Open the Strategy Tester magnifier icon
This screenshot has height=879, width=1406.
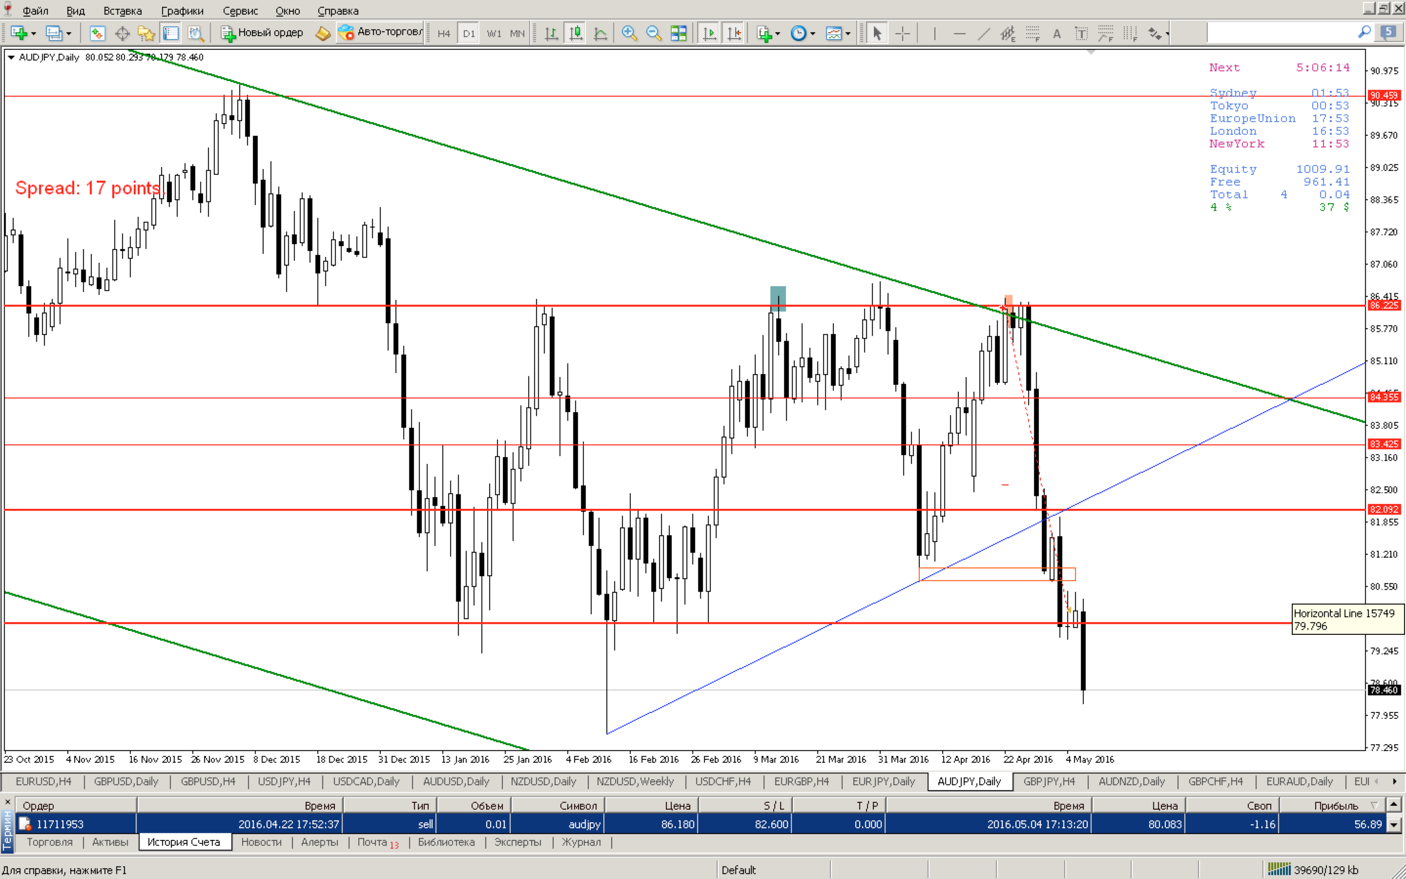click(x=196, y=33)
